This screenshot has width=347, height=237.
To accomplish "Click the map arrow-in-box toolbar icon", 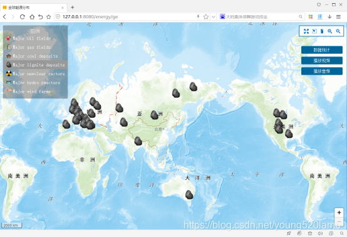I will tap(314, 31).
